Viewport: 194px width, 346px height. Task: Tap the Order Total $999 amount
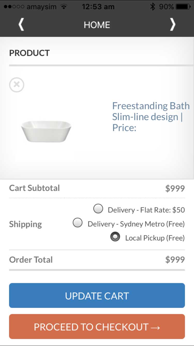pyautogui.click(x=175, y=260)
